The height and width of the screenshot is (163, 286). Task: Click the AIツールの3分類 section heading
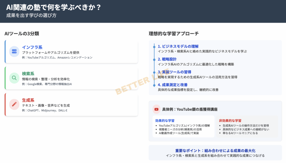coord(22,33)
